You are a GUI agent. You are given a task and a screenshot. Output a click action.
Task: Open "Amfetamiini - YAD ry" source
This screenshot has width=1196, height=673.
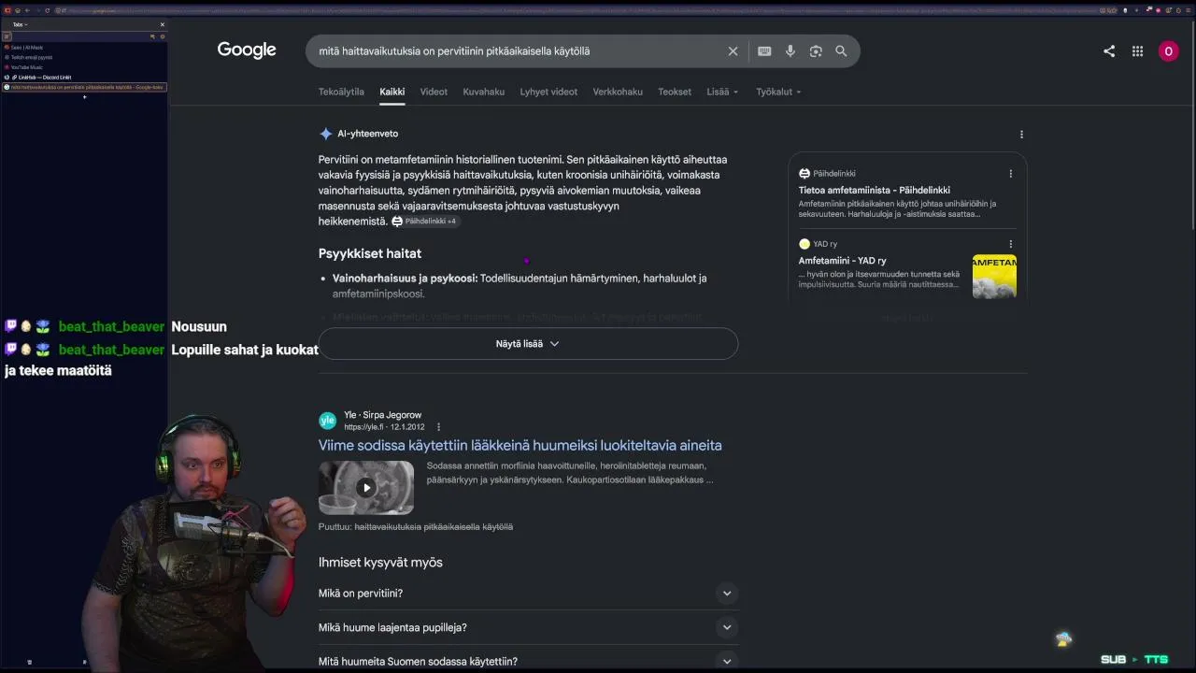coord(842,261)
